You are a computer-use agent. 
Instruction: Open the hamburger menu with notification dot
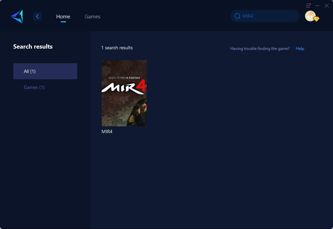click(x=308, y=6)
